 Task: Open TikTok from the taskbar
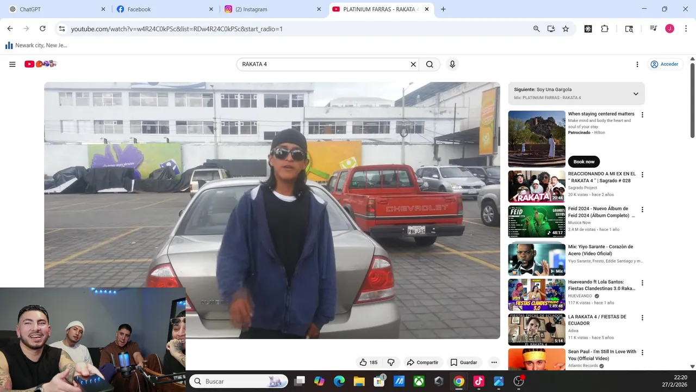pos(478,381)
